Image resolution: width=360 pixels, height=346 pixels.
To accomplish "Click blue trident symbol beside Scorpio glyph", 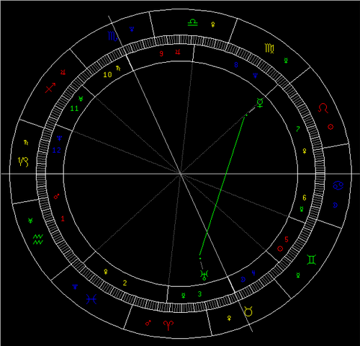I will (132, 29).
